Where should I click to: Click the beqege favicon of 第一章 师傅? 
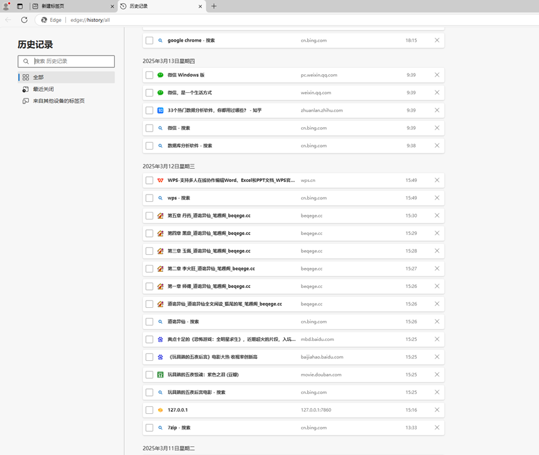tap(160, 286)
